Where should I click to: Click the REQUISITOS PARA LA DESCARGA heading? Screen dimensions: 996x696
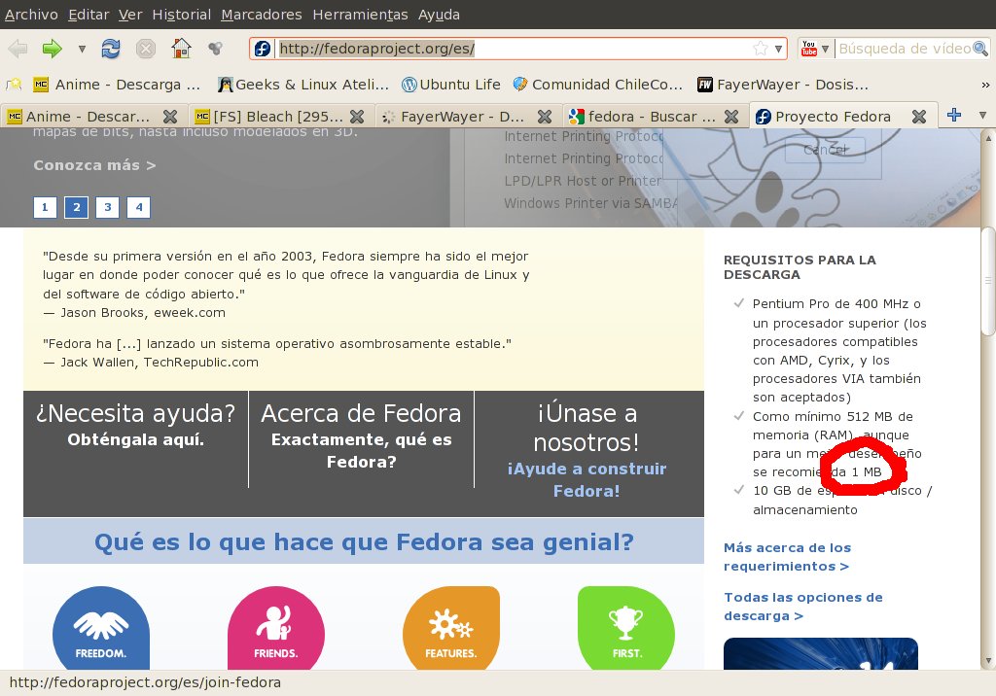click(x=800, y=267)
